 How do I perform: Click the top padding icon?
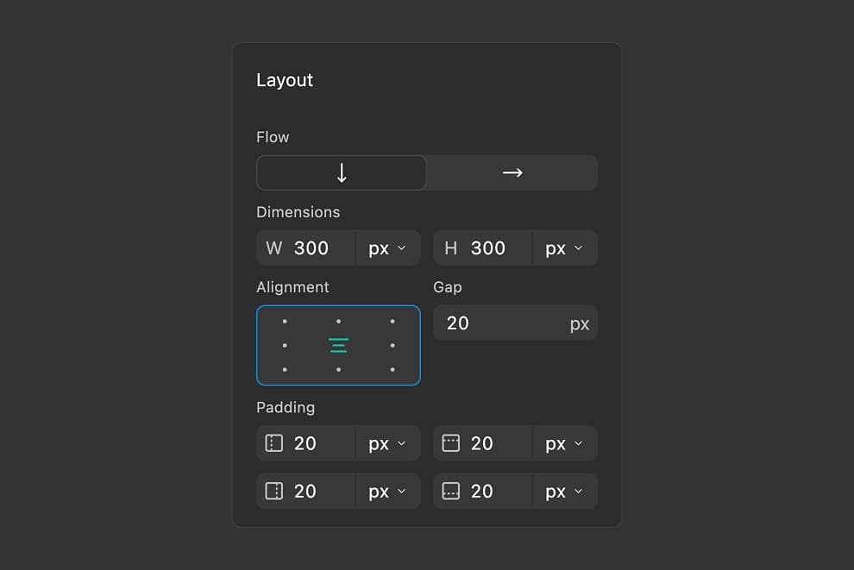(x=452, y=443)
